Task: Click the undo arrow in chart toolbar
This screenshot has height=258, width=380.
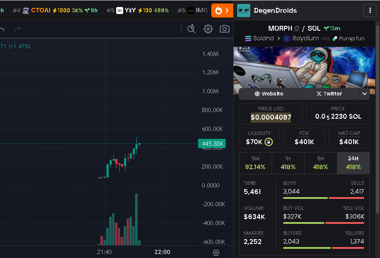Action: coord(2,29)
